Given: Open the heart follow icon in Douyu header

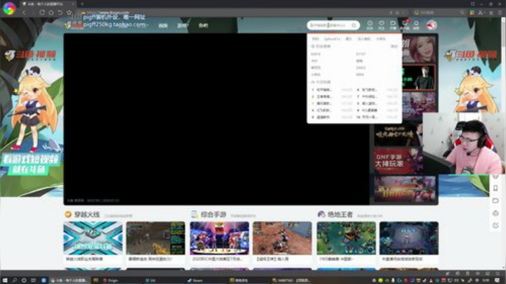Looking at the screenshot, I should tap(382, 25).
